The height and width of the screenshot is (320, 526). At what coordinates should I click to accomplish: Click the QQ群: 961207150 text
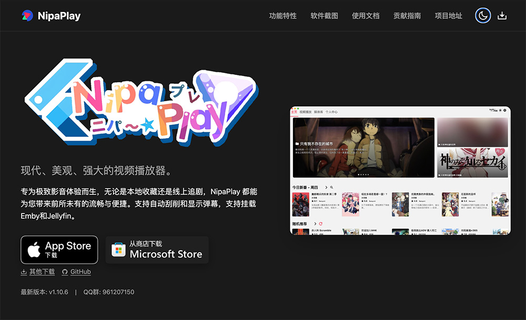(109, 292)
